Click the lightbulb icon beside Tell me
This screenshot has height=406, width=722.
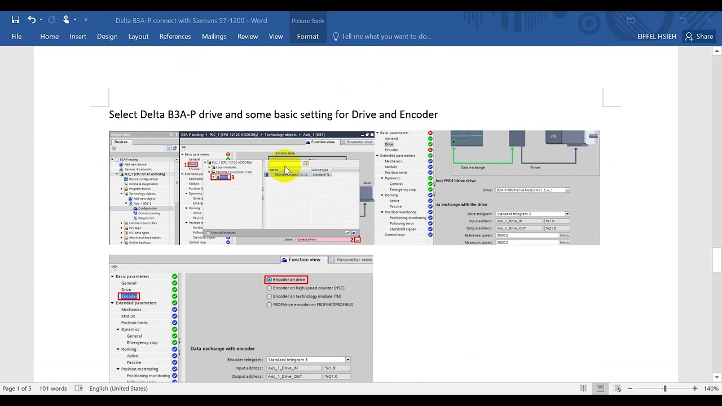pos(336,36)
